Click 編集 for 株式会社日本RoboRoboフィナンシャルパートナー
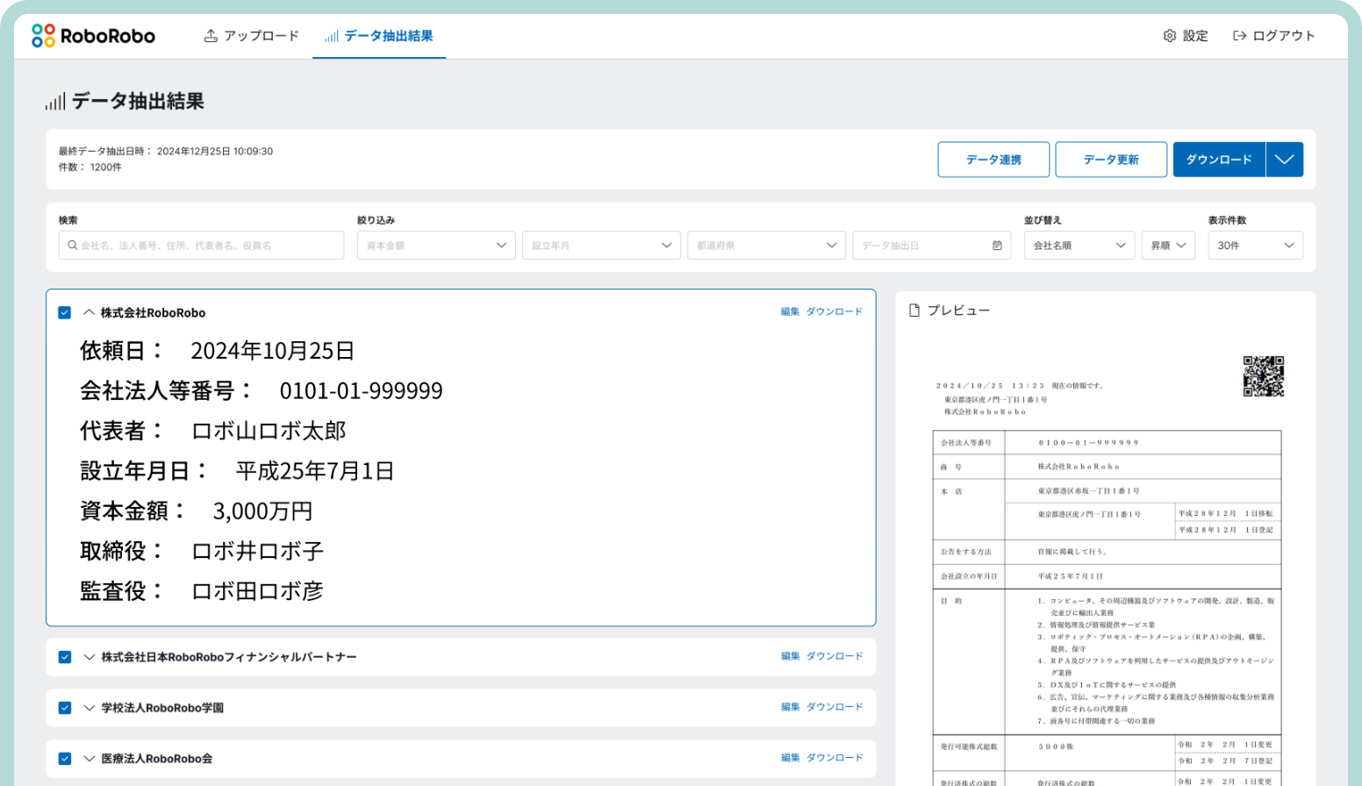 coord(790,656)
